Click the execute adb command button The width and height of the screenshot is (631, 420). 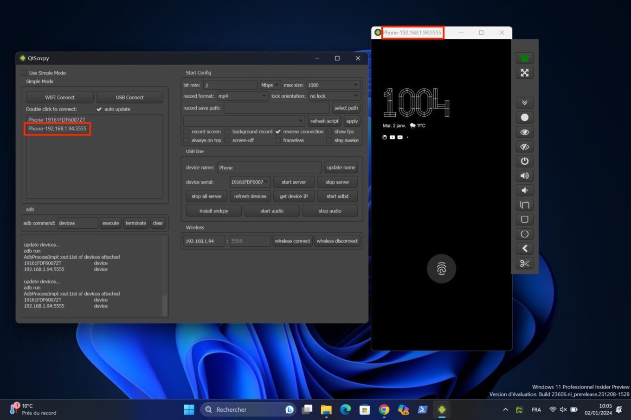110,223
